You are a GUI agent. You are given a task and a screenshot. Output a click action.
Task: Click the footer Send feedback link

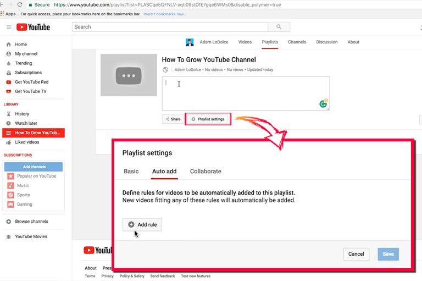click(163, 276)
